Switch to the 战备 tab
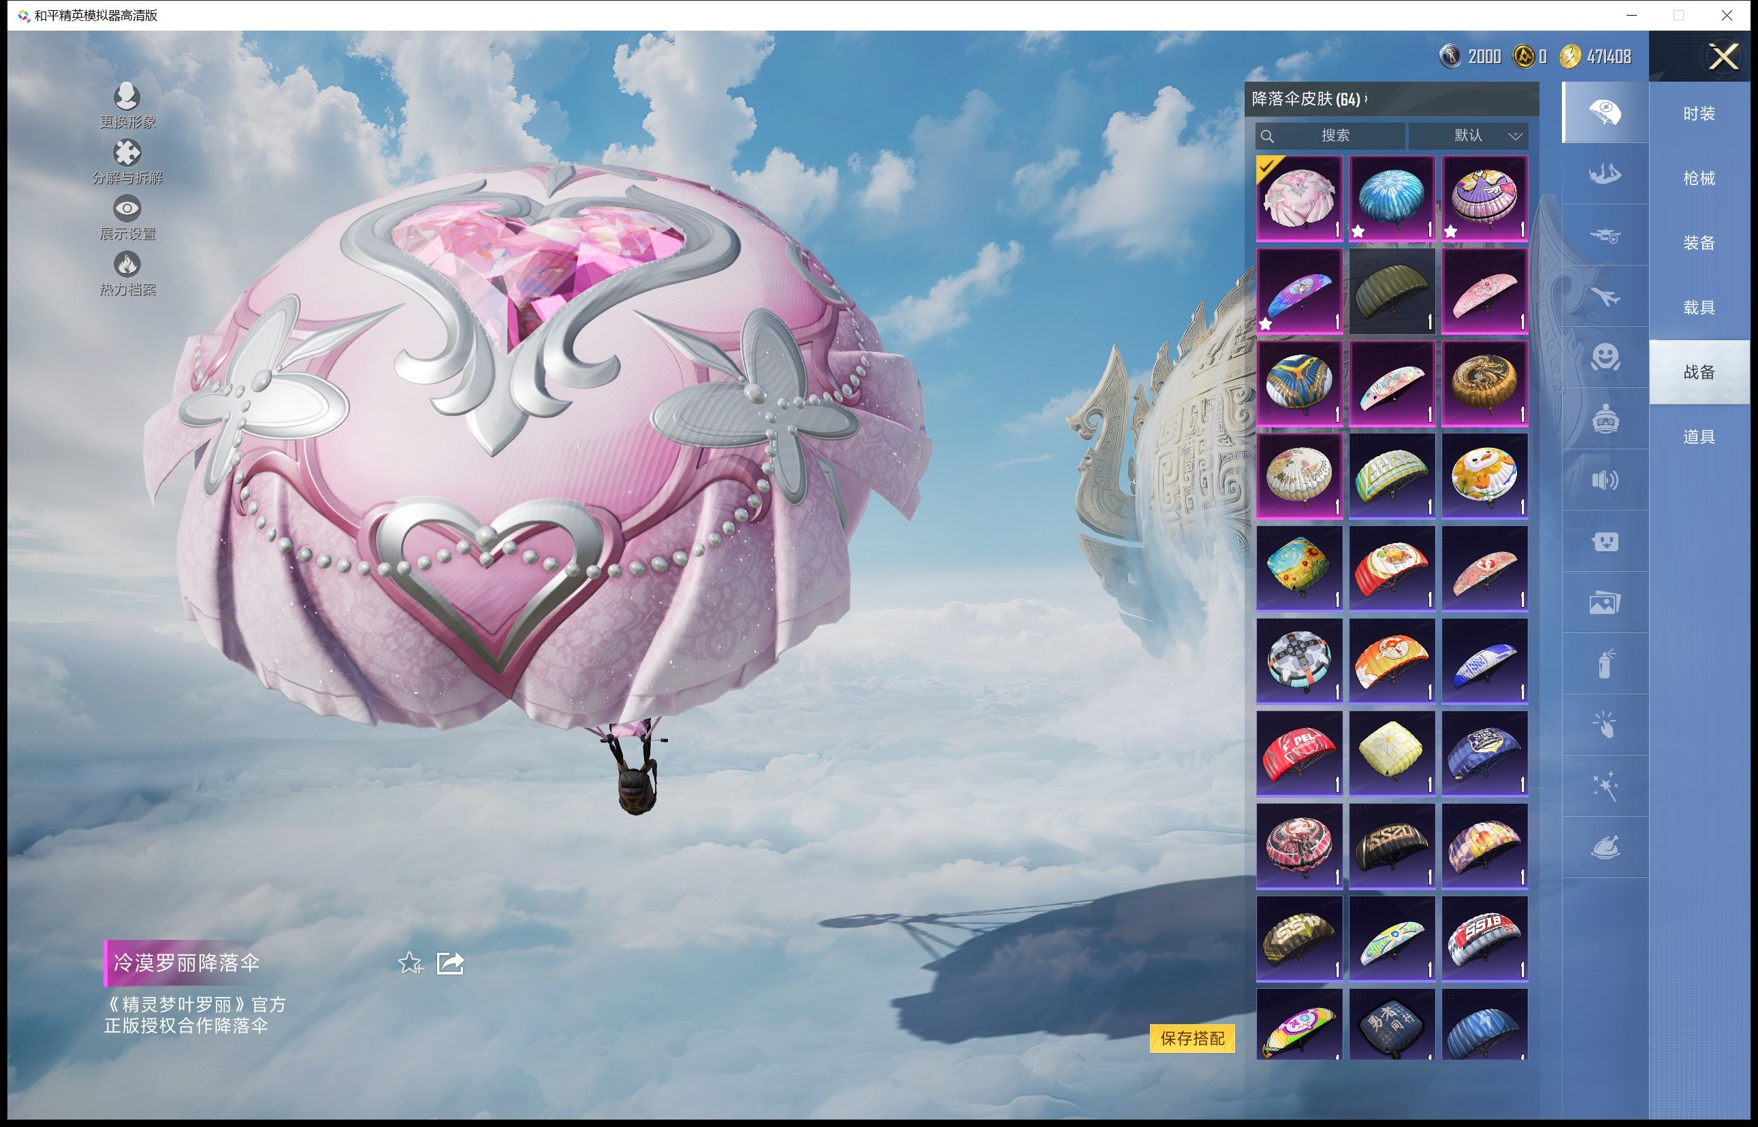 (x=1699, y=372)
